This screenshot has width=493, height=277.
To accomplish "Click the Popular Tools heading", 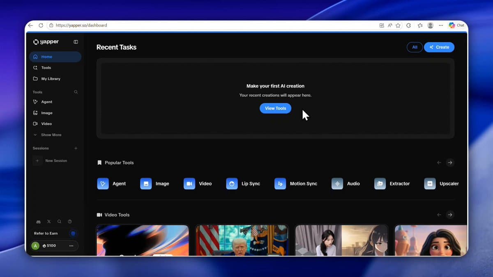I will (119, 163).
